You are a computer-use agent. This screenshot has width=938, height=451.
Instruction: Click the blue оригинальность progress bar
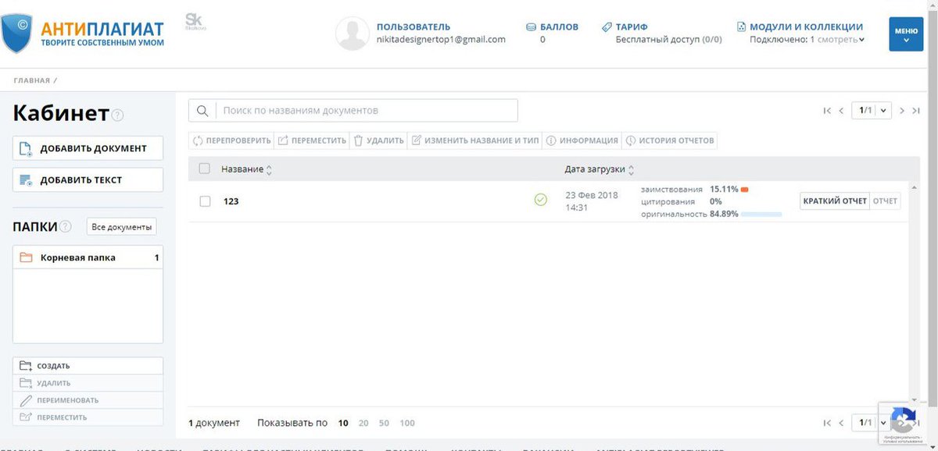click(761, 214)
